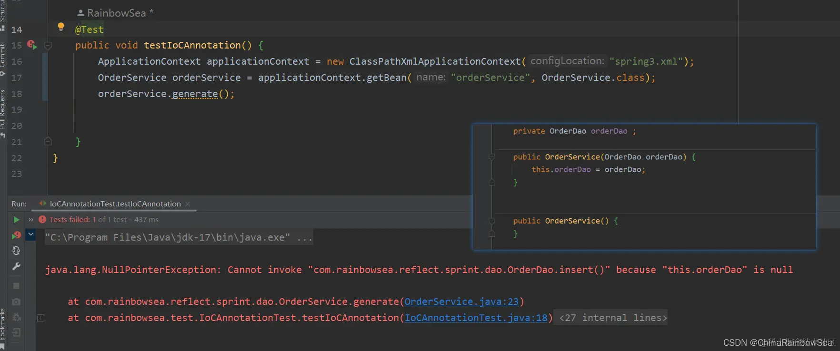Click the NullPointerException message line
This screenshot has height=351, width=840.
pyautogui.click(x=419, y=270)
